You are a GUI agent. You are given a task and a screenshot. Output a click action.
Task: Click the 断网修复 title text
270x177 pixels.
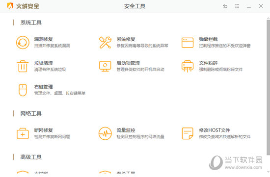(x=43, y=130)
